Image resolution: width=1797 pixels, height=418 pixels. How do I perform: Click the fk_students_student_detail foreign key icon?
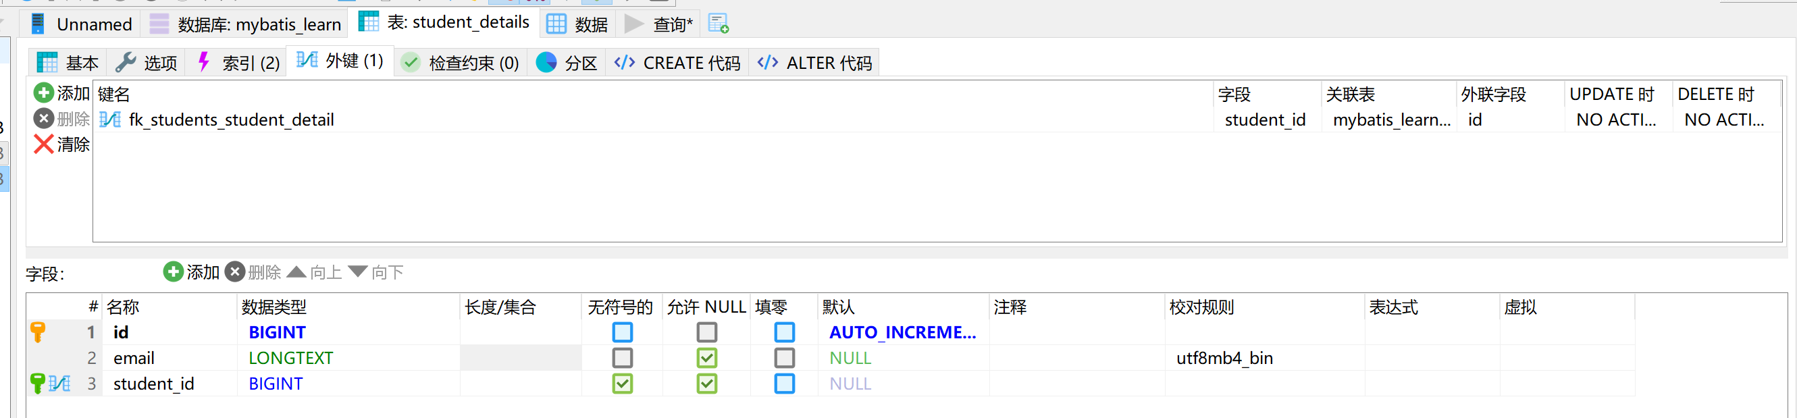[x=109, y=120]
